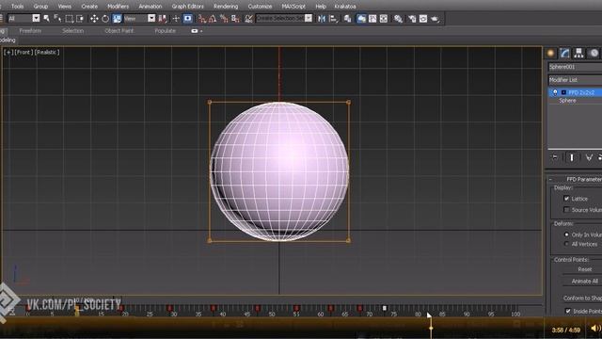Image resolution: width=602 pixels, height=339 pixels.
Task: Open the View reference coordinate dropdown
Action: (x=151, y=18)
